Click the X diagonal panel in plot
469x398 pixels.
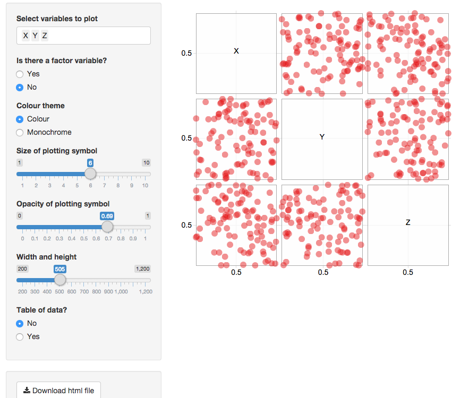pos(236,54)
